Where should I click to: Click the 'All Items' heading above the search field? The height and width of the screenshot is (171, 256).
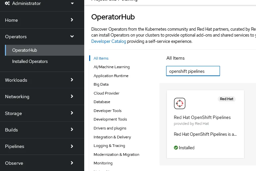(175, 58)
